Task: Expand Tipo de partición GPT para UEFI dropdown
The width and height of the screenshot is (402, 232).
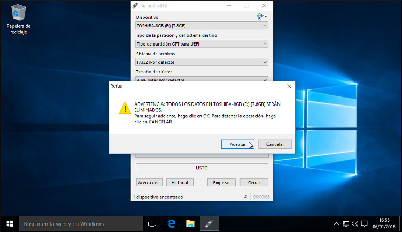Action: click(202, 44)
